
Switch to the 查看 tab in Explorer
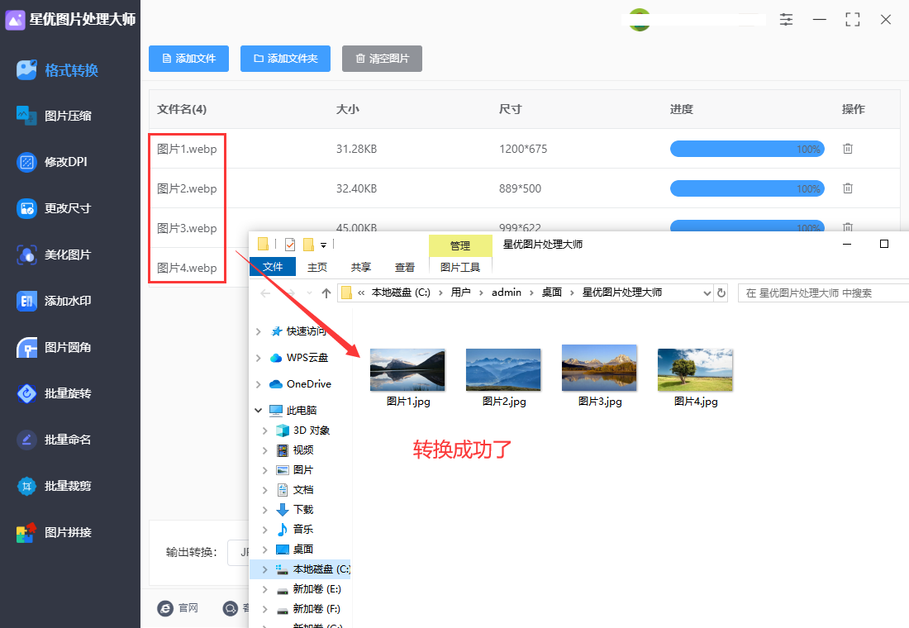click(405, 267)
